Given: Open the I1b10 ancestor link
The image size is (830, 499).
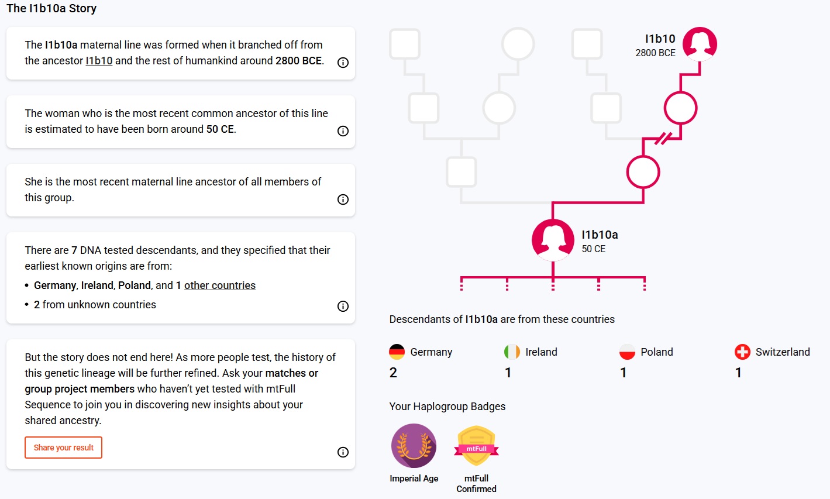Looking at the screenshot, I should (x=99, y=61).
